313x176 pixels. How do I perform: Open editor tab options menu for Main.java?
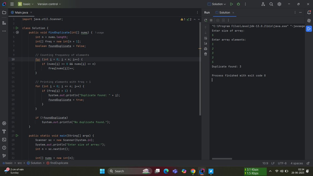197,13
